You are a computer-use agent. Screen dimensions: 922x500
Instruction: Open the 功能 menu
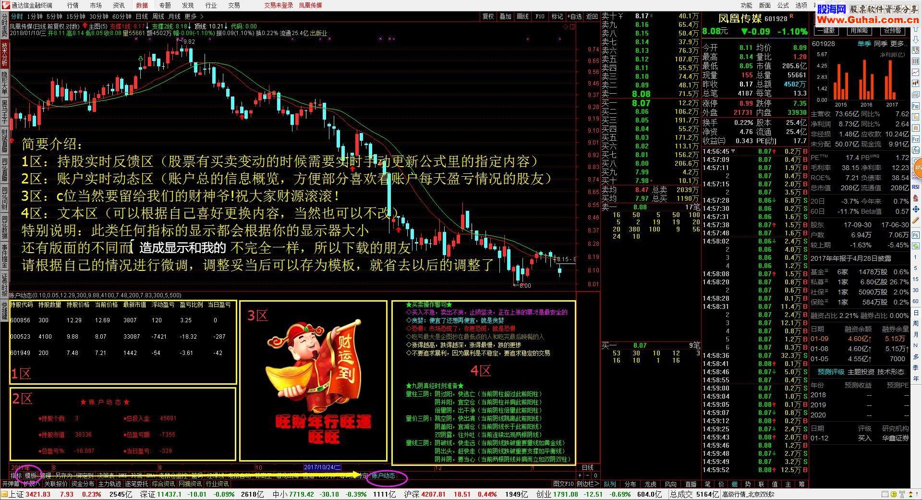pyautogui.click(x=746, y=5)
